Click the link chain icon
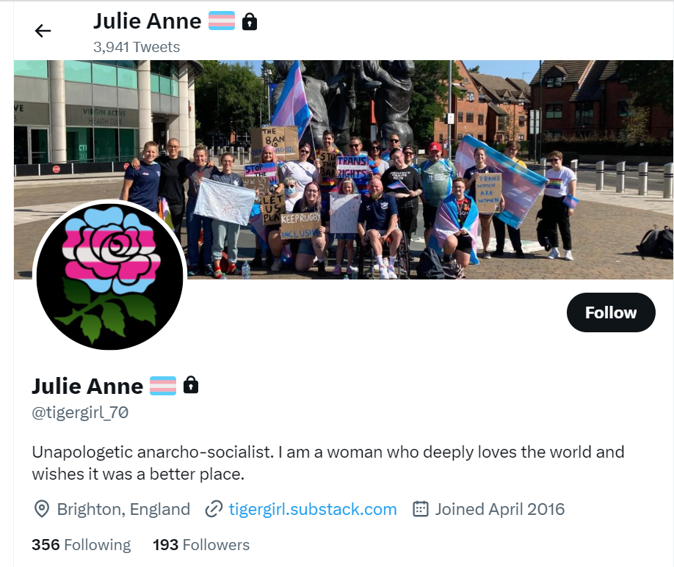This screenshot has width=674, height=567. tap(214, 509)
